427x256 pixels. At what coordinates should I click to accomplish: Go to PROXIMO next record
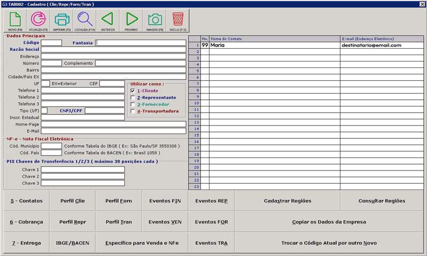click(131, 21)
